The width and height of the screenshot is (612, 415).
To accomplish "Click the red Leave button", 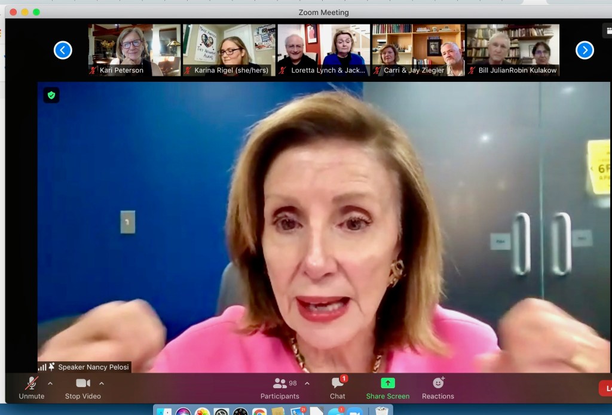I will pos(605,389).
